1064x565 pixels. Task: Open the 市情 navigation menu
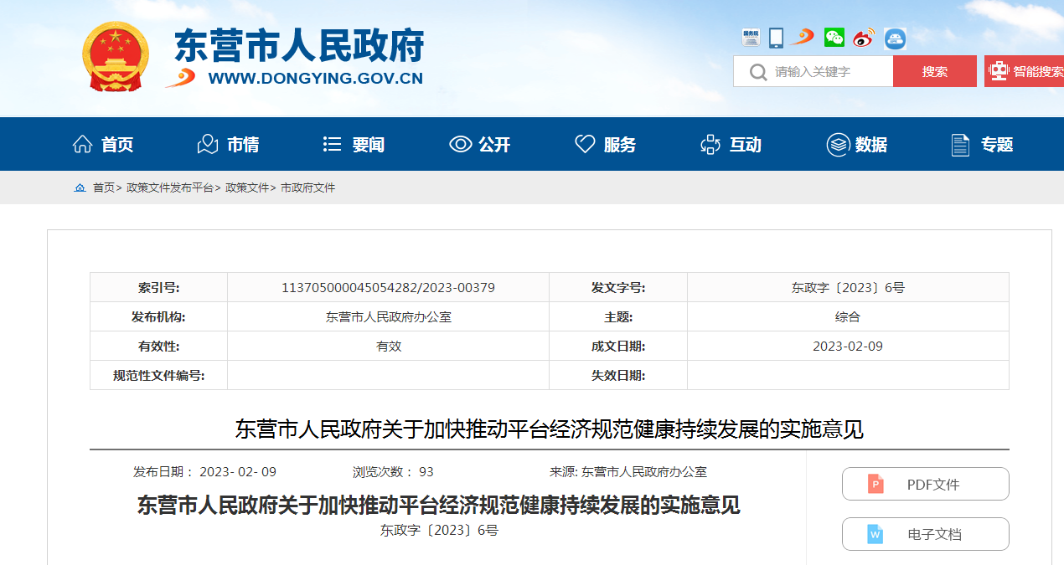pyautogui.click(x=228, y=145)
